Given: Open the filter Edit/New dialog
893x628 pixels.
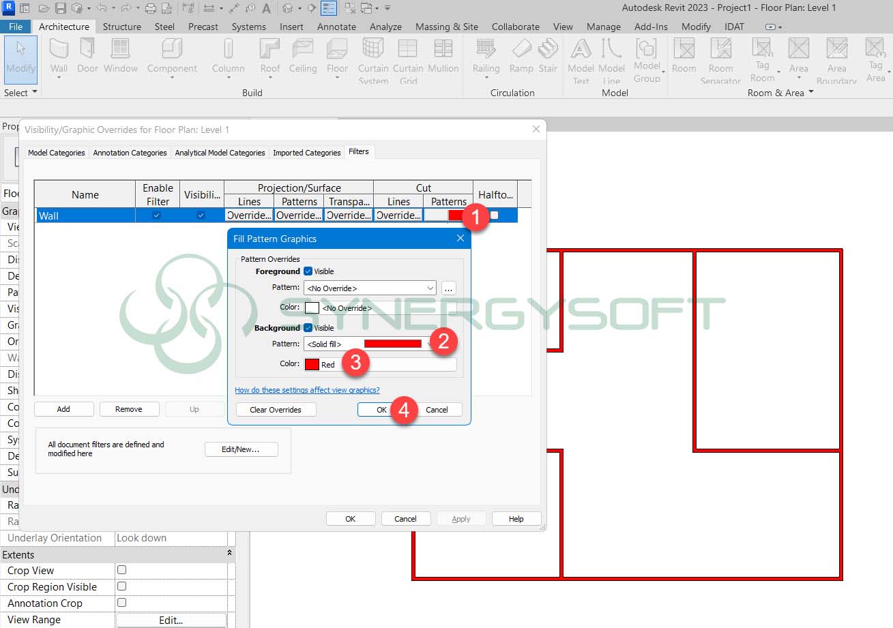Looking at the screenshot, I should [241, 449].
